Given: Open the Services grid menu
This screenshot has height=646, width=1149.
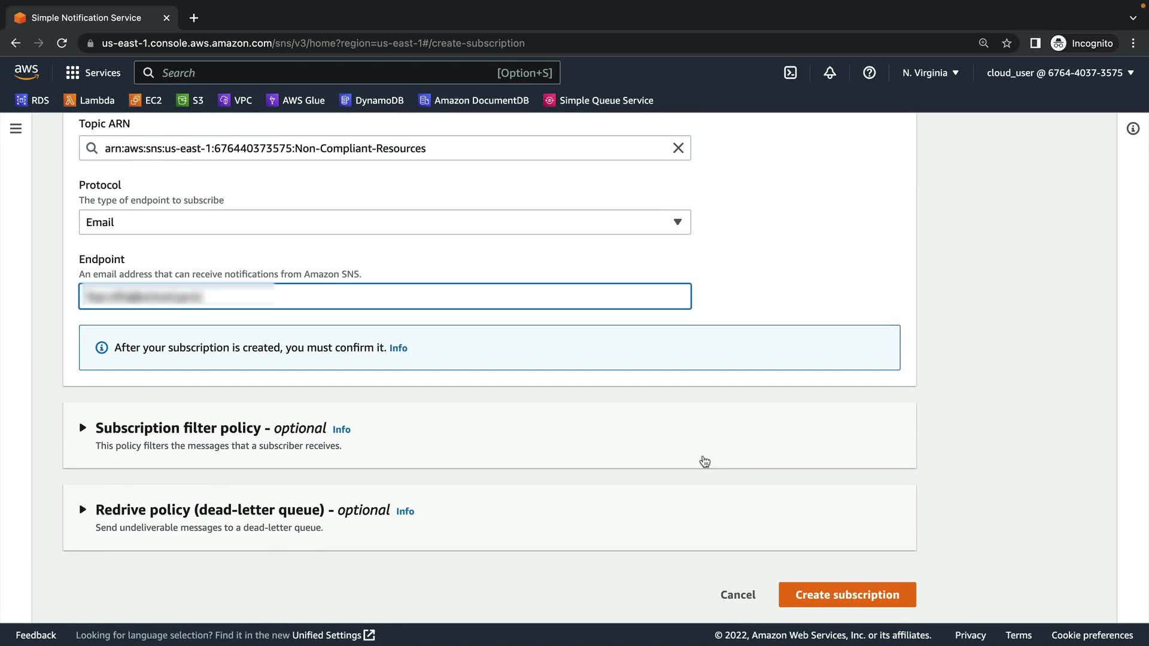Looking at the screenshot, I should click(93, 73).
